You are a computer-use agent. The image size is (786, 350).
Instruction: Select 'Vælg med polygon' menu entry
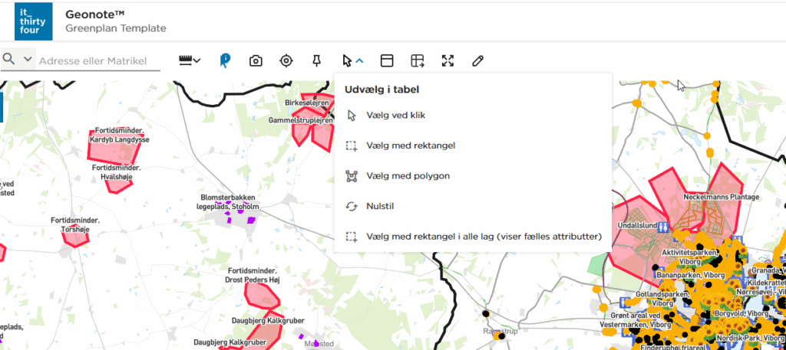408,176
